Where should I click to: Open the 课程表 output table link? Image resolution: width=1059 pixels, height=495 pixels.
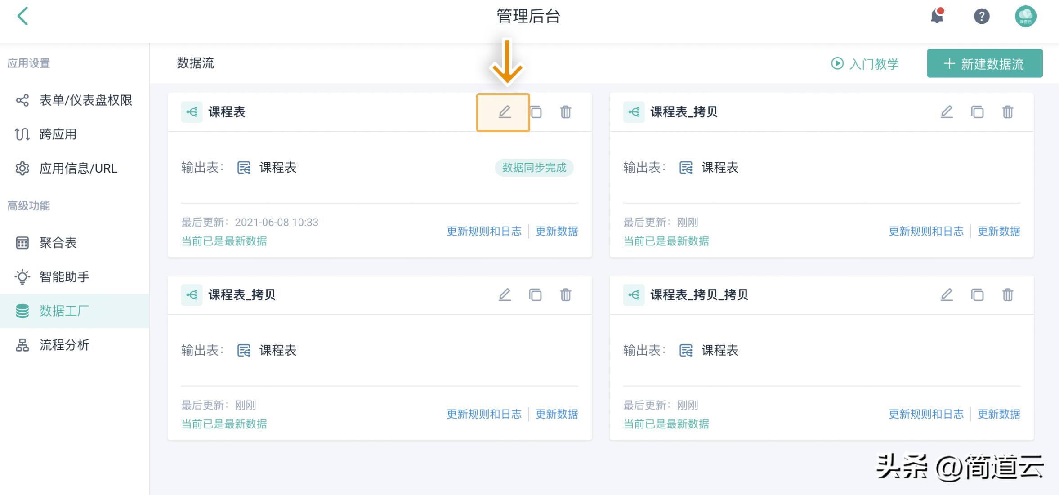tap(277, 167)
